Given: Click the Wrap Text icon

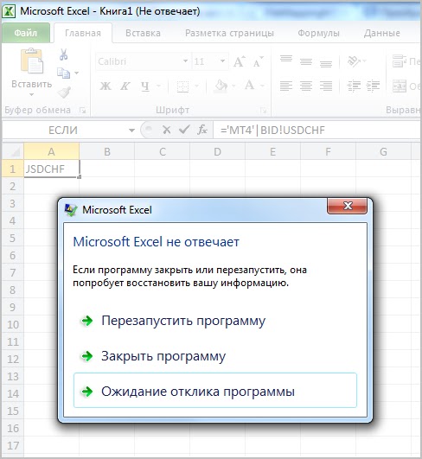Looking at the screenshot, I should 400,61.
